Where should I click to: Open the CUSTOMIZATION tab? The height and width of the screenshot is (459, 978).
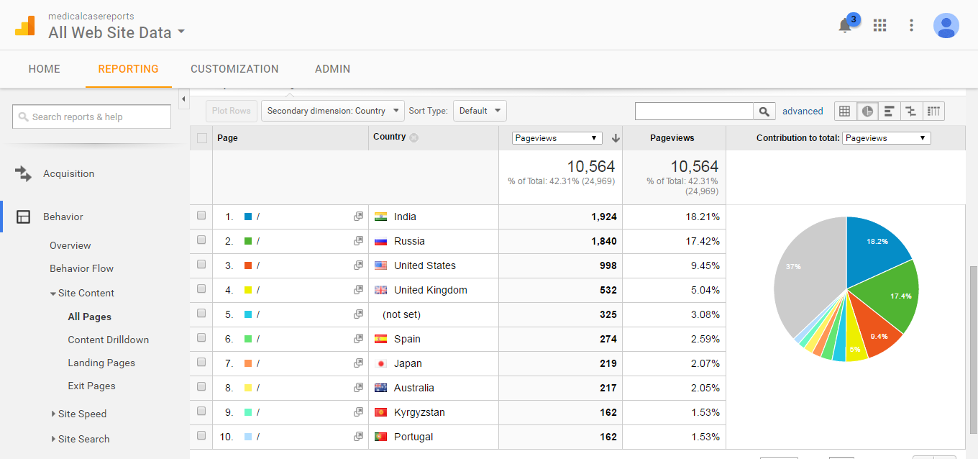pos(234,69)
